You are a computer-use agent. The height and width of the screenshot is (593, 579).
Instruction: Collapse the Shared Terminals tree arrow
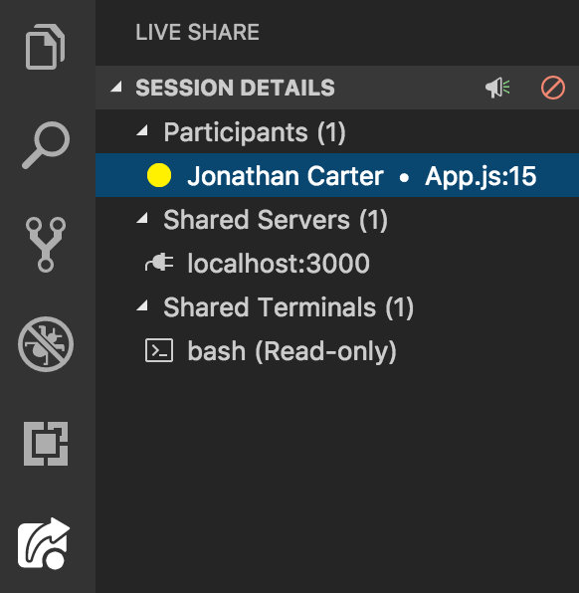pos(142,305)
